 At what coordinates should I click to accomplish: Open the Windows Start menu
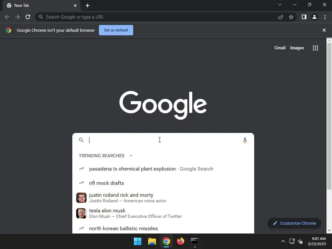137,241
